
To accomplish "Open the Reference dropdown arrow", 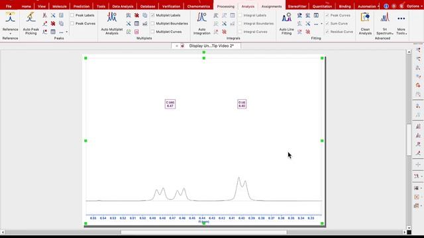I will tap(11, 34).
